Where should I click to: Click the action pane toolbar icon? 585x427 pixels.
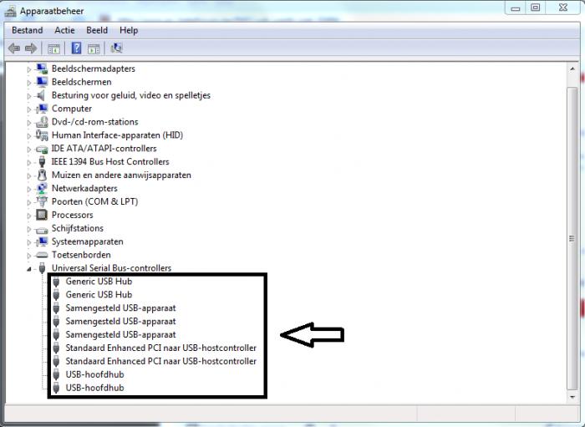click(94, 48)
